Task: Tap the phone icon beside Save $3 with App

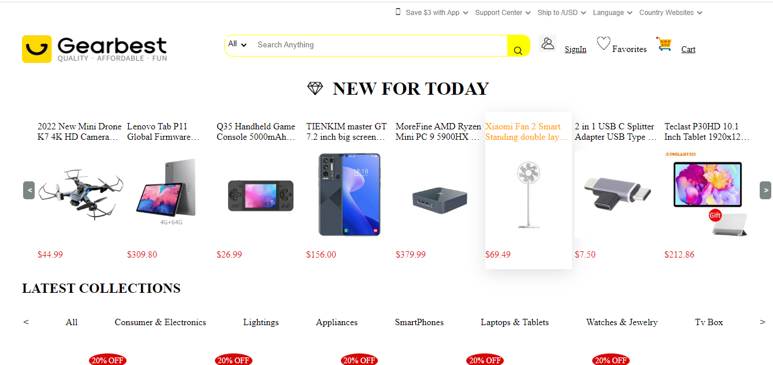Action: (x=398, y=12)
